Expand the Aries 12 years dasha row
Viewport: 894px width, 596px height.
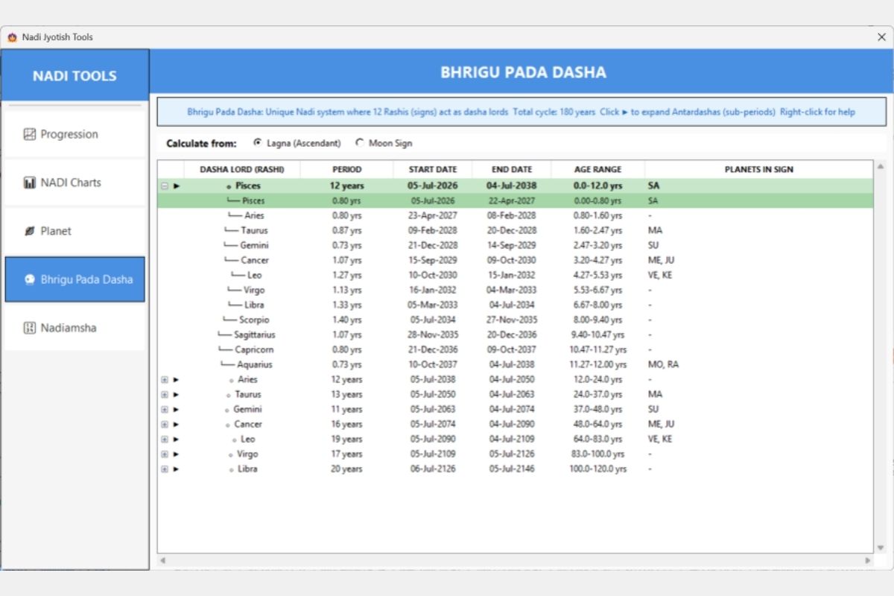pyautogui.click(x=165, y=379)
